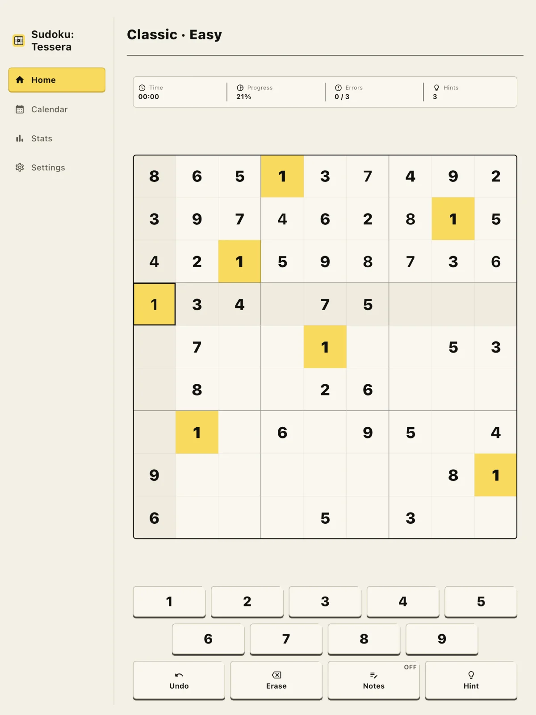Select the 8 in row six
The height and width of the screenshot is (715, 536).
197,390
